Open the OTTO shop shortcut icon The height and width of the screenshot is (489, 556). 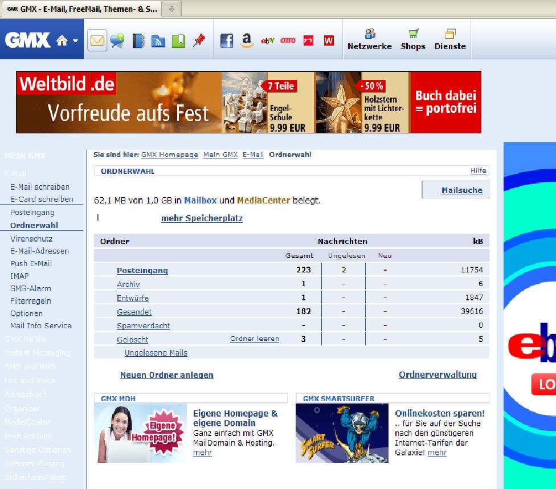coord(288,40)
